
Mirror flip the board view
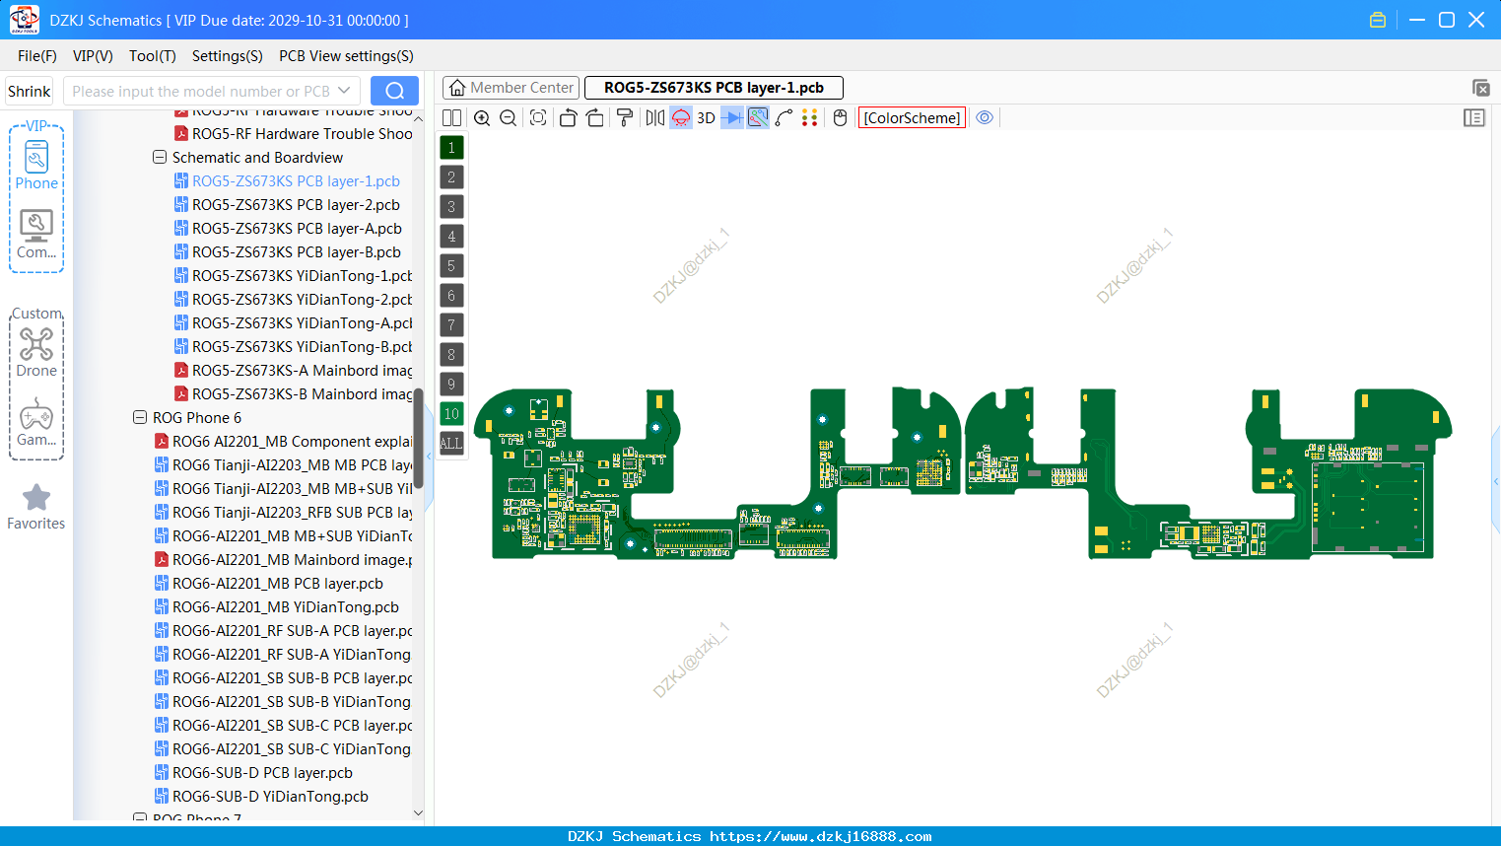[655, 118]
